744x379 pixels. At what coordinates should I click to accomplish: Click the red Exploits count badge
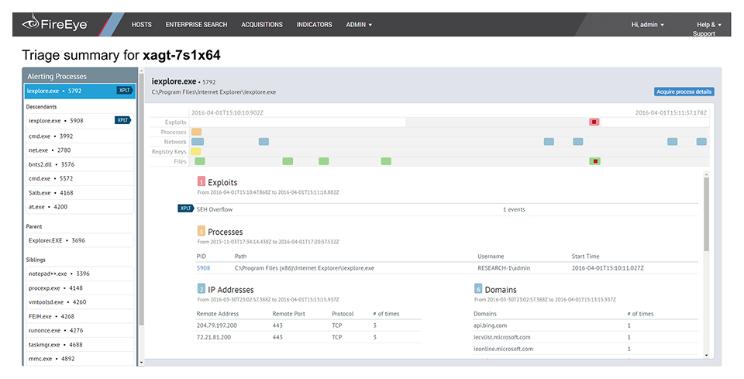click(x=201, y=181)
